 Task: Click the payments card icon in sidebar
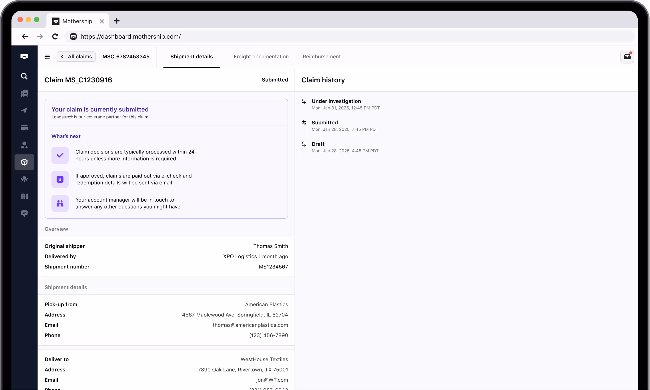click(24, 128)
